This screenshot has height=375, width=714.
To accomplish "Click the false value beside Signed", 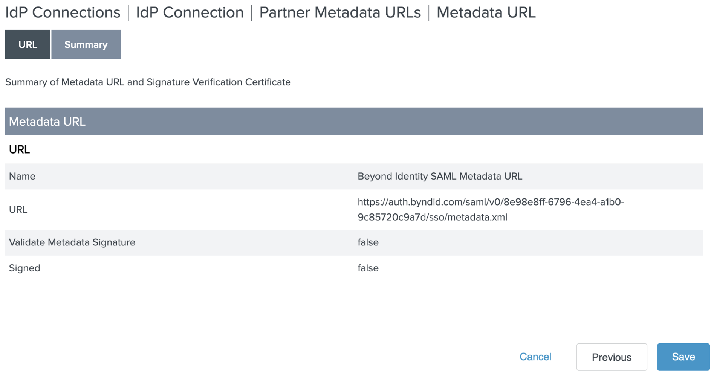I will [x=368, y=268].
